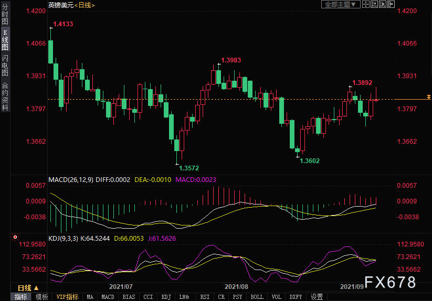
Task: Open the 合约资料 side tab
Action: coord(5,96)
